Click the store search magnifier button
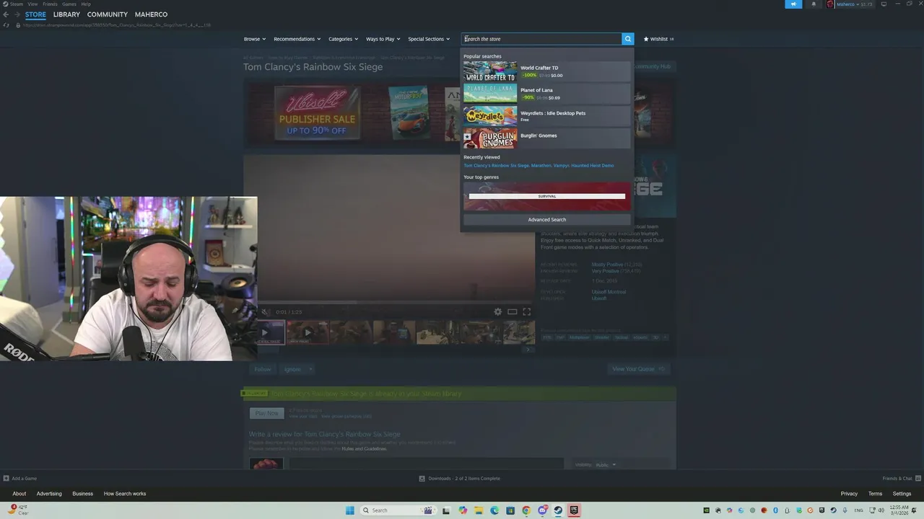The image size is (924, 519). coord(628,39)
